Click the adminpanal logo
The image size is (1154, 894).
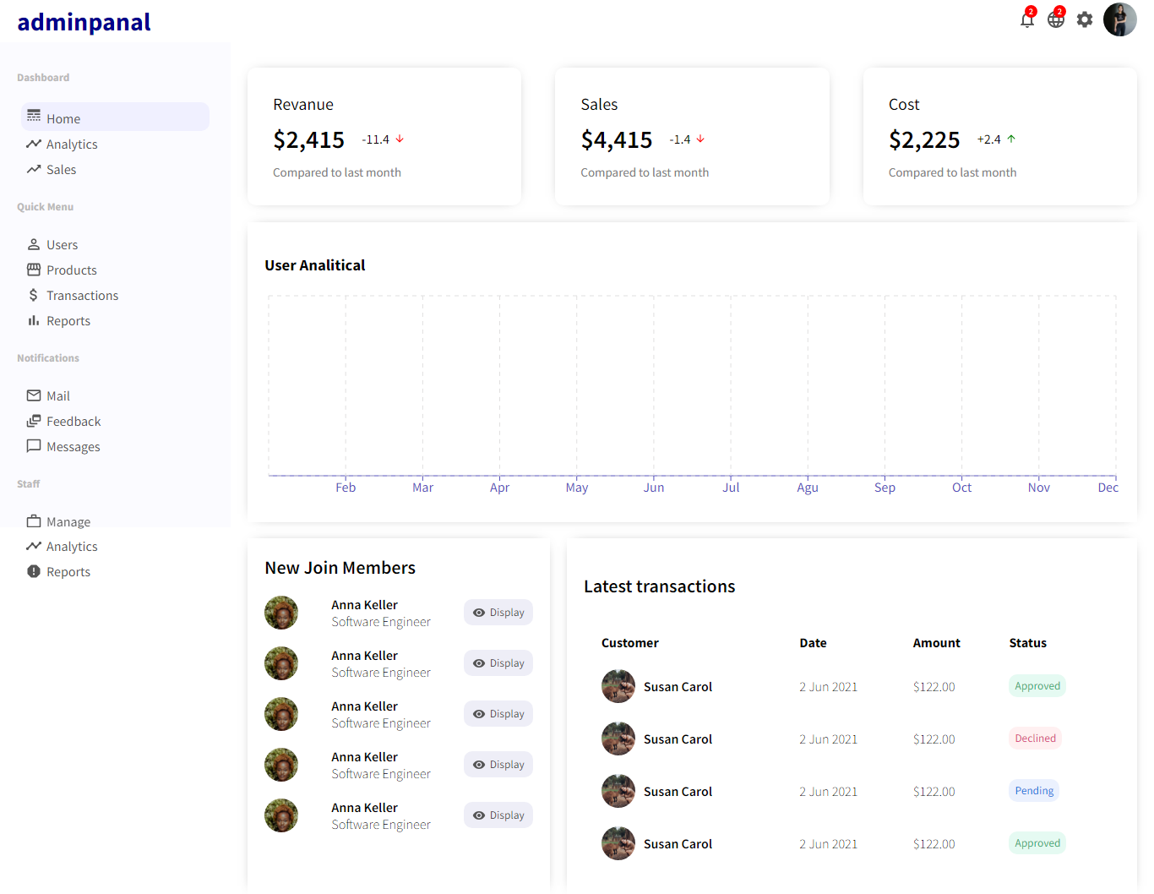(x=84, y=22)
